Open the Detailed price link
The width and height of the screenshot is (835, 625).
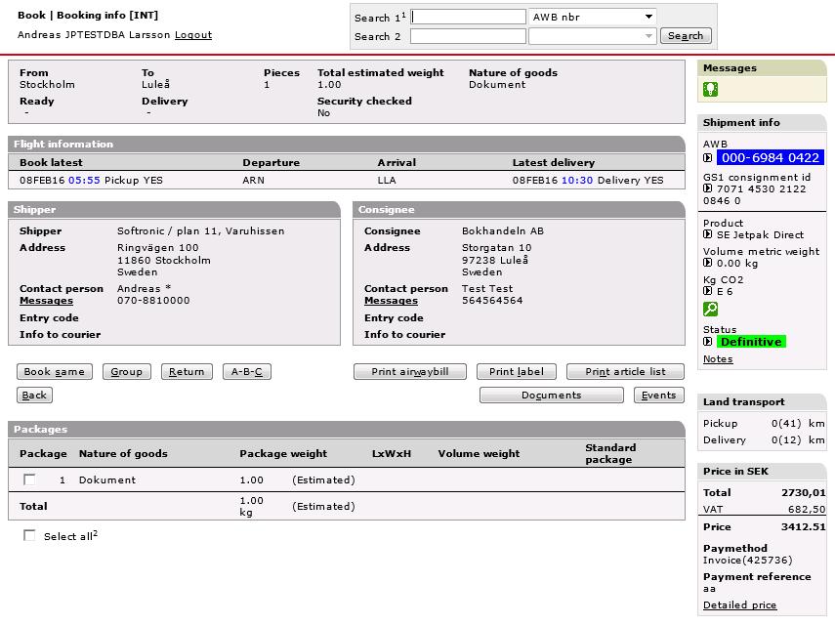click(739, 604)
